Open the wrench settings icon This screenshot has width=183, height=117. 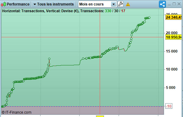[x=120, y=4]
